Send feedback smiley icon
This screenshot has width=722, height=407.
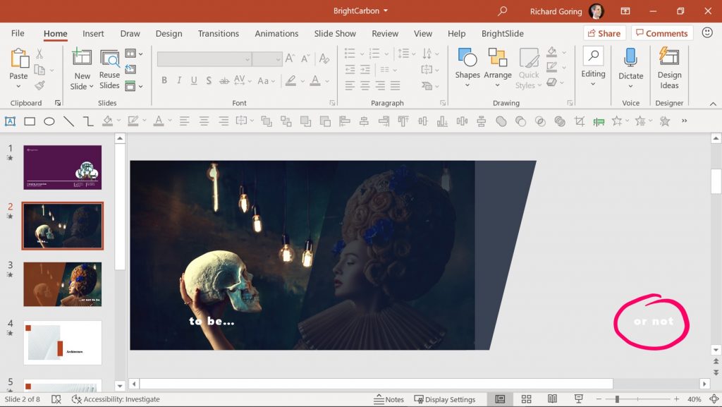(707, 32)
